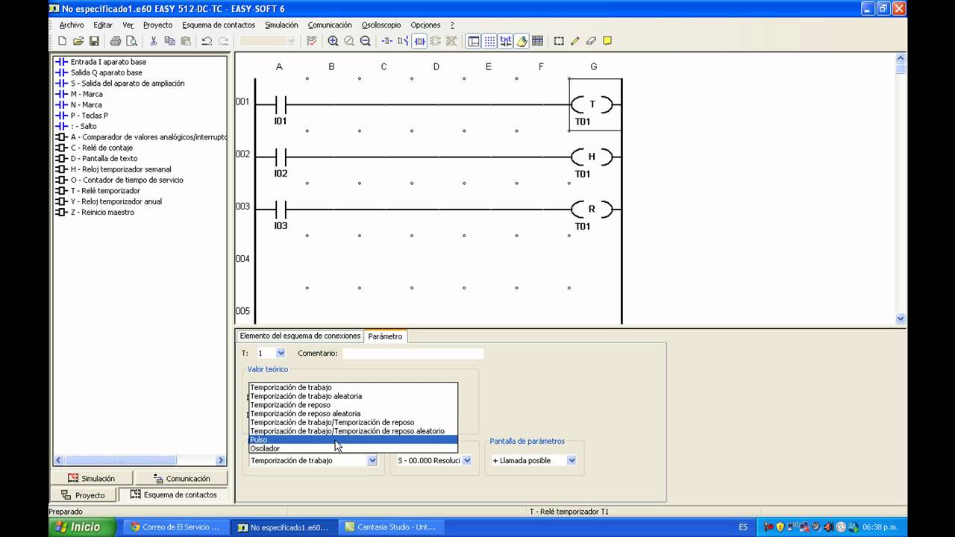The image size is (955, 537).
Task: Select Salida Q aparato base item
Action: click(106, 72)
